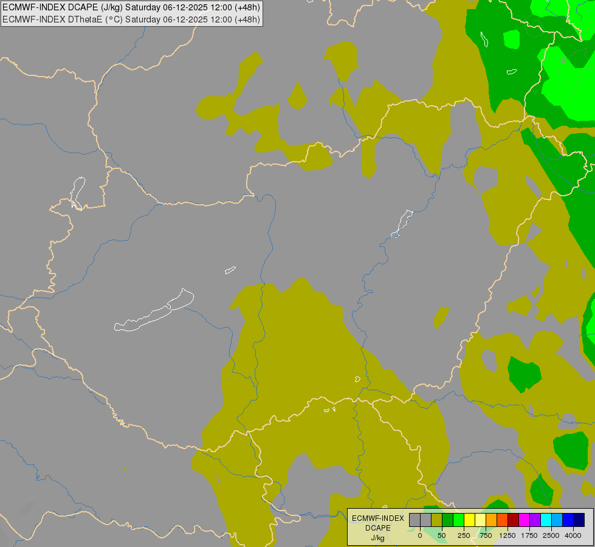
Task: Click the legend label 2500
Action: point(551,535)
